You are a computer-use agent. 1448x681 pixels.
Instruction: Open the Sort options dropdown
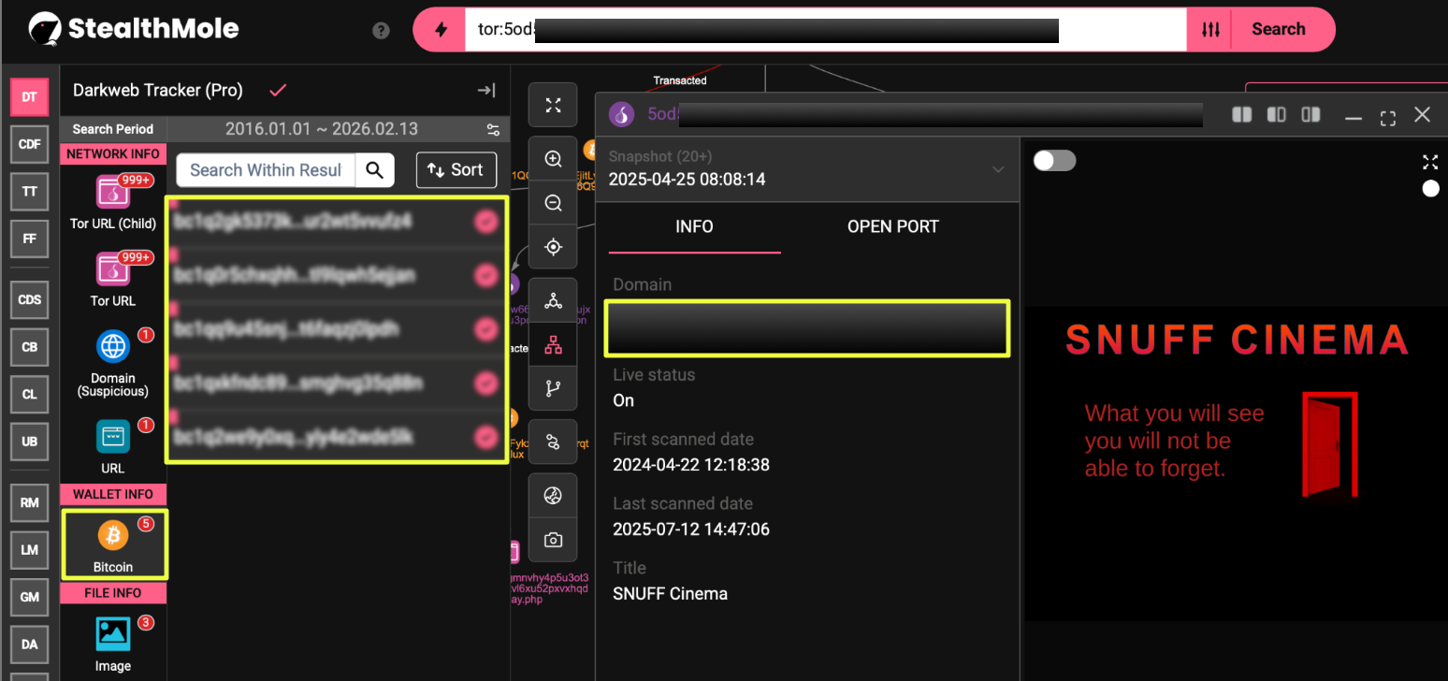[456, 169]
